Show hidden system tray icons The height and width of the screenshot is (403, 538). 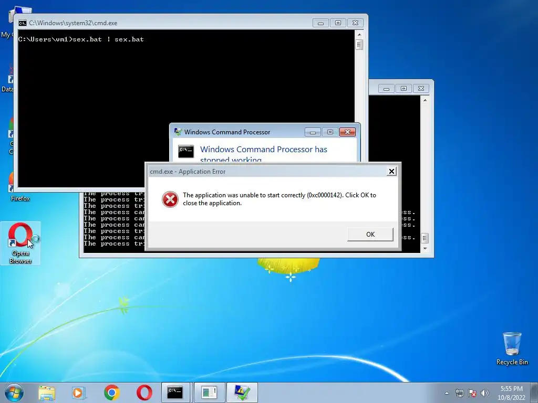[447, 393]
